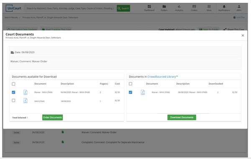Open the CrowdSourced Library link

(162, 77)
